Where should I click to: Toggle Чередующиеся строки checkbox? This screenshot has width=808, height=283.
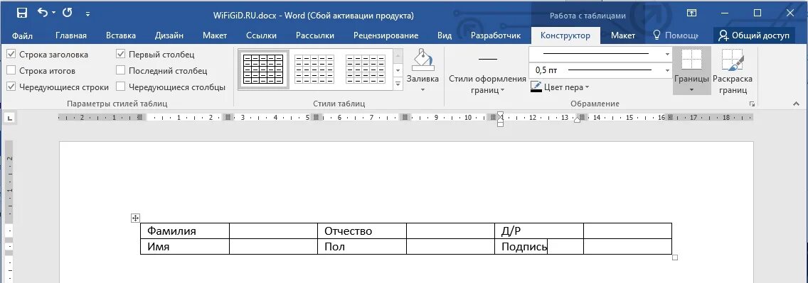coord(11,87)
